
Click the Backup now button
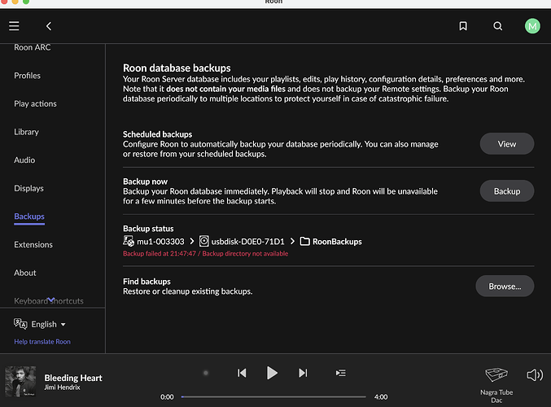tap(507, 191)
